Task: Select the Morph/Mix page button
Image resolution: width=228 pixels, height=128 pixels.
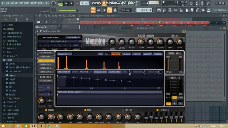Action: click(46, 57)
